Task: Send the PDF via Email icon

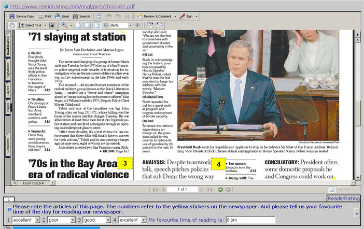Action: [x=58, y=16]
